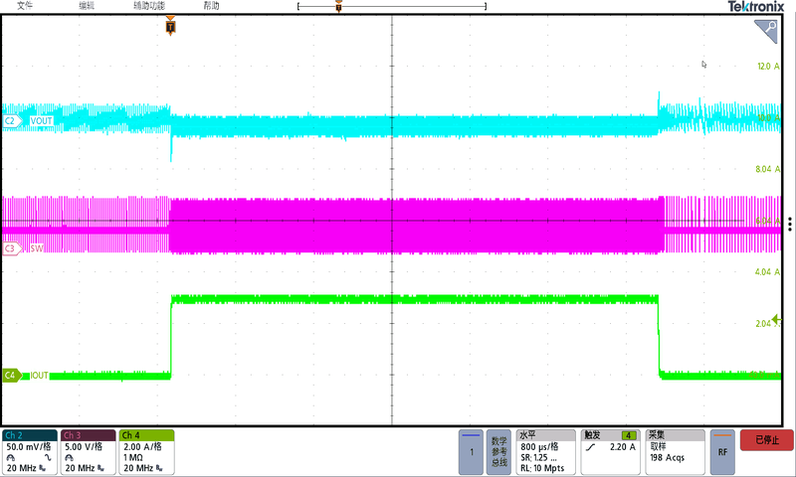Open the 文件 (File) menu
Image resolution: width=796 pixels, height=477 pixels.
pos(26,6)
